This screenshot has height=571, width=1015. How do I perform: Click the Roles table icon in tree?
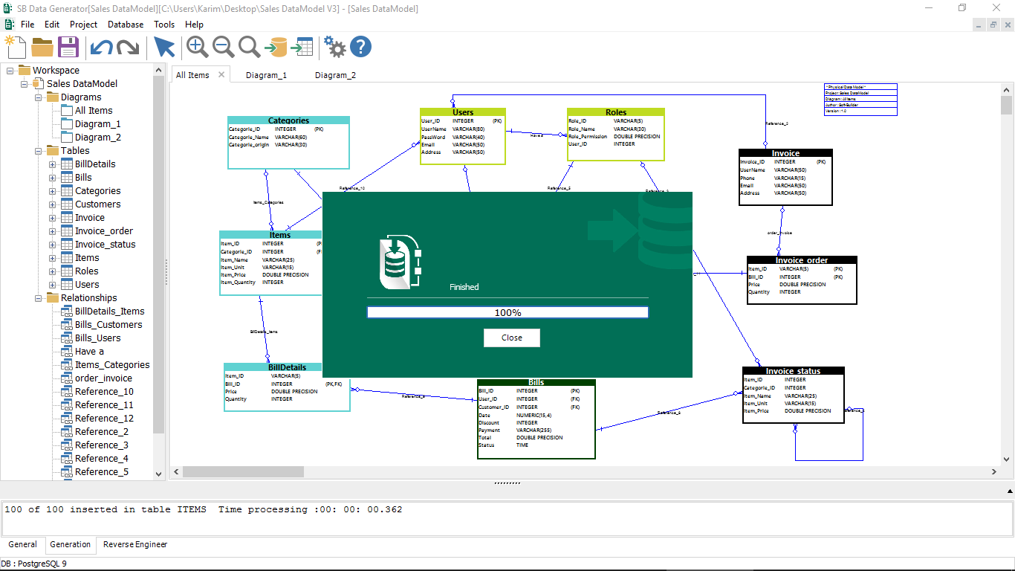click(66, 271)
